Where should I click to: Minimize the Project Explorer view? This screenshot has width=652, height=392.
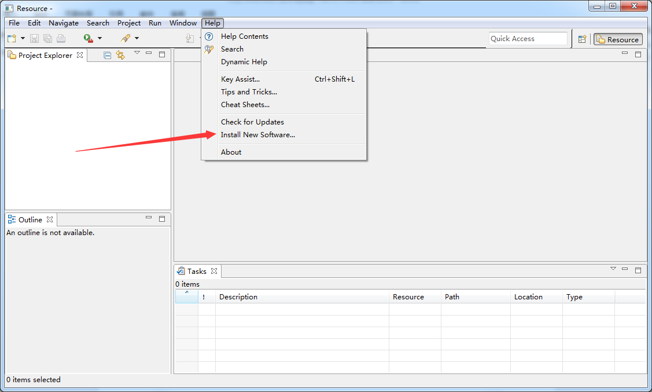(x=149, y=53)
